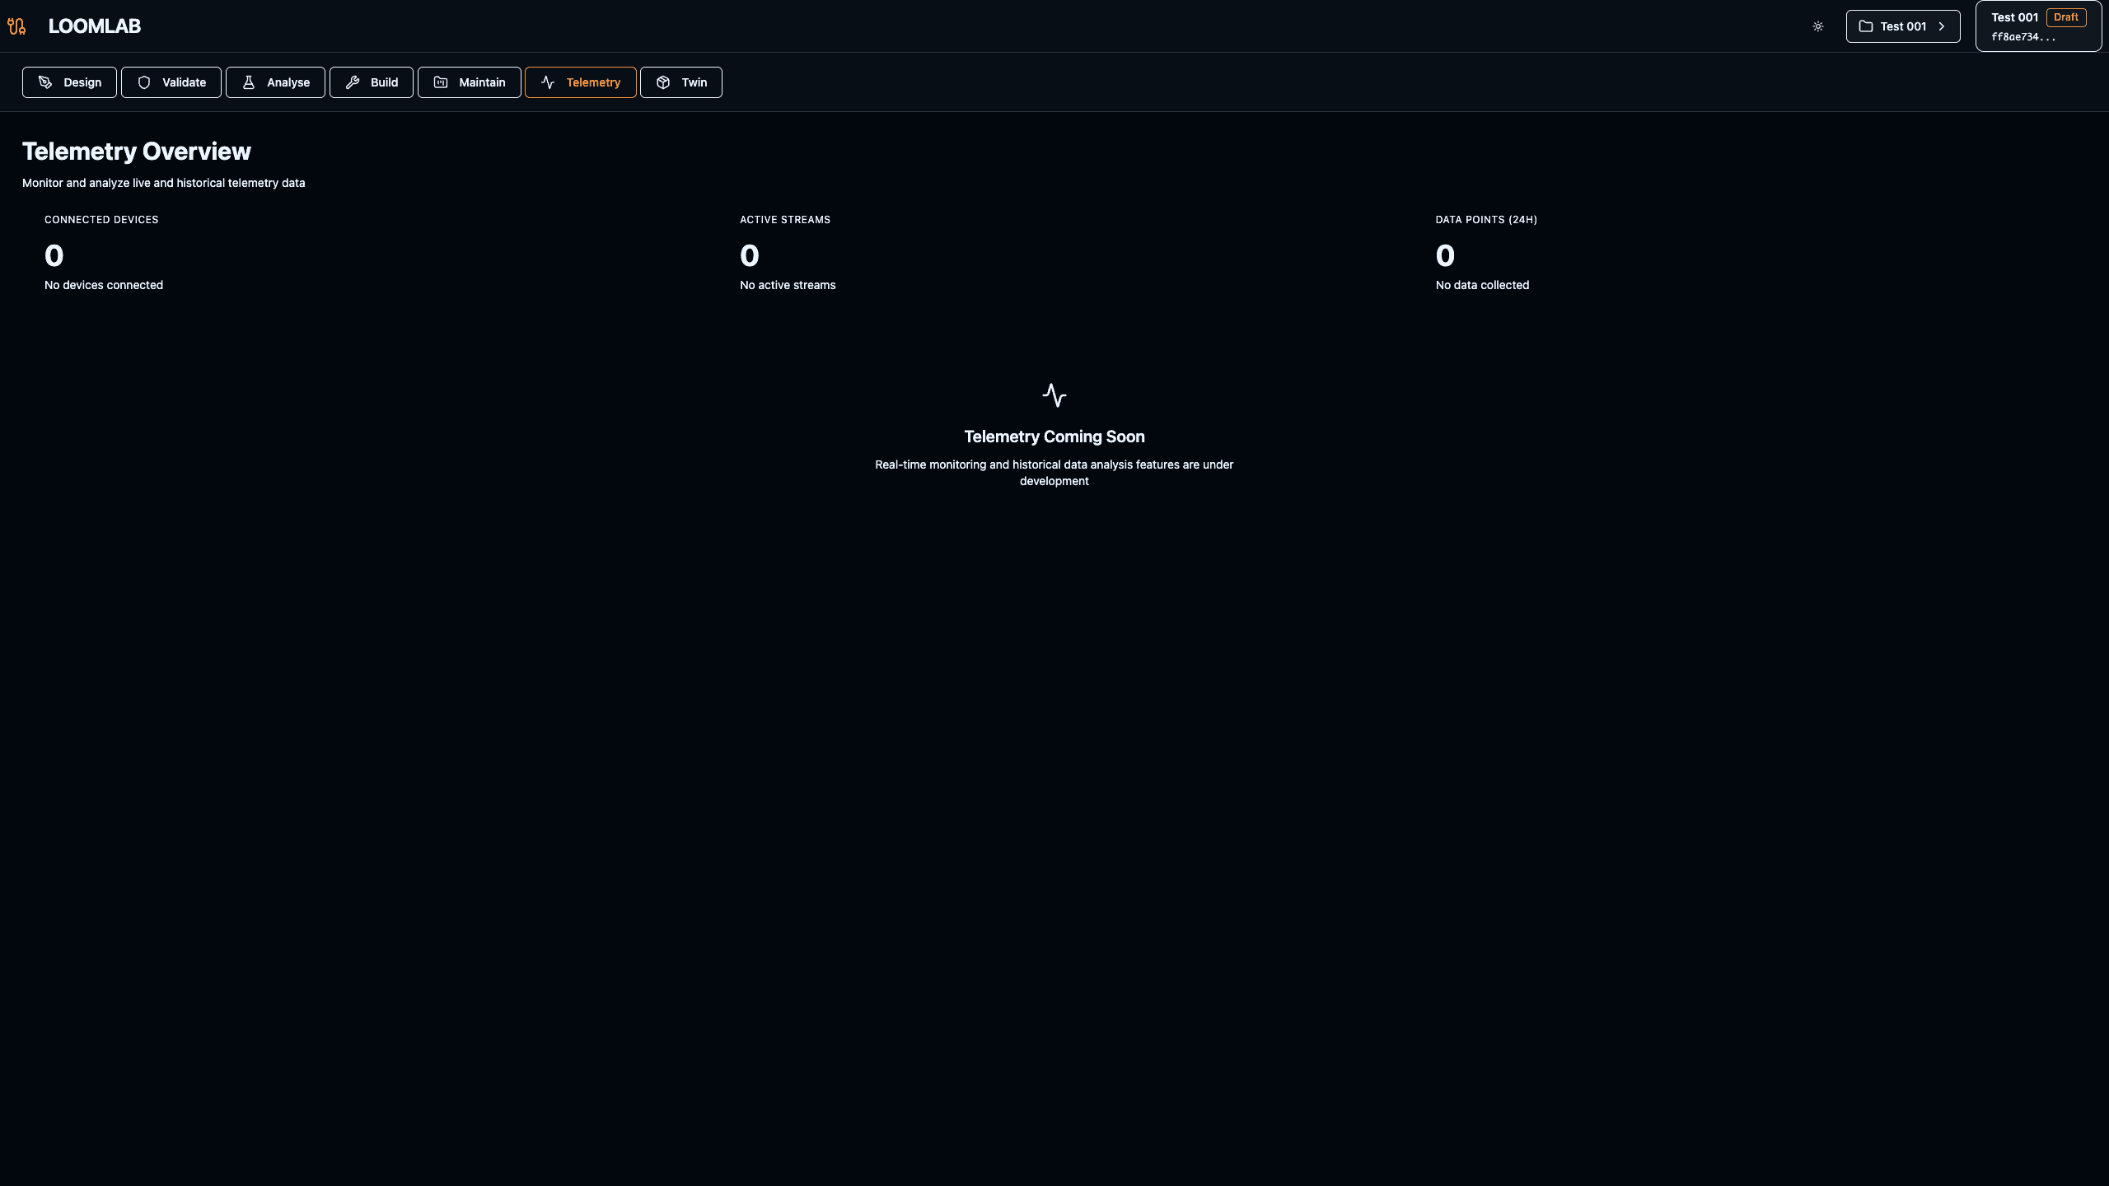
Task: Click the cube icon on the Twin tab
Action: point(663,82)
